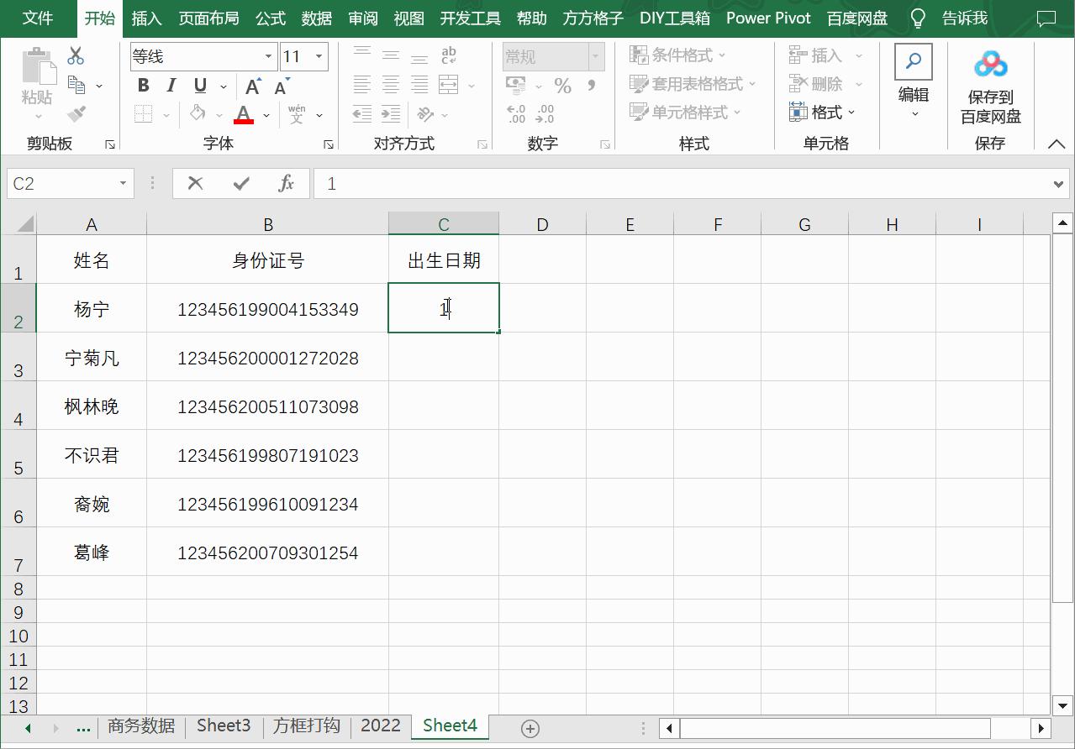The height and width of the screenshot is (749, 1075).
Task: Open the borders dropdown next to 田 icon
Action: pyautogui.click(x=168, y=114)
